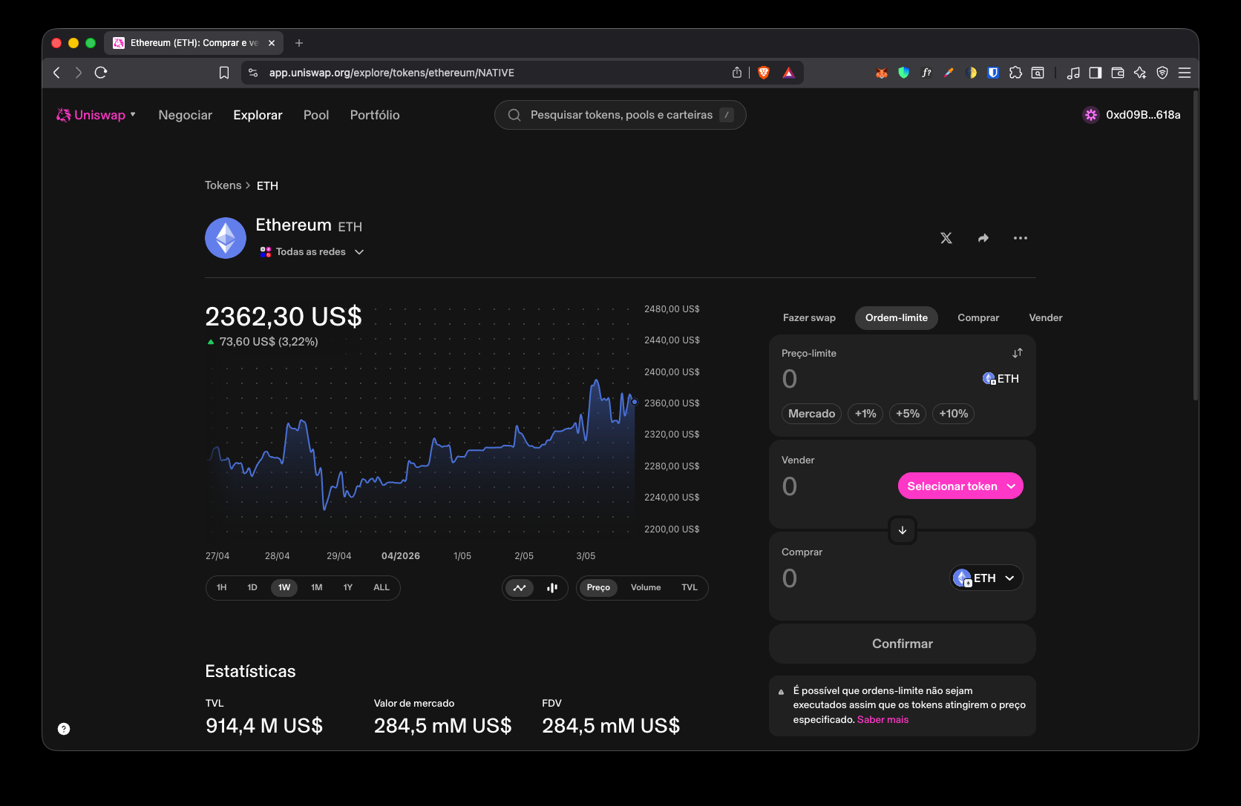Screen dimensions: 1241x806
Task: Open the browser hamburger menu
Action: click(1185, 73)
